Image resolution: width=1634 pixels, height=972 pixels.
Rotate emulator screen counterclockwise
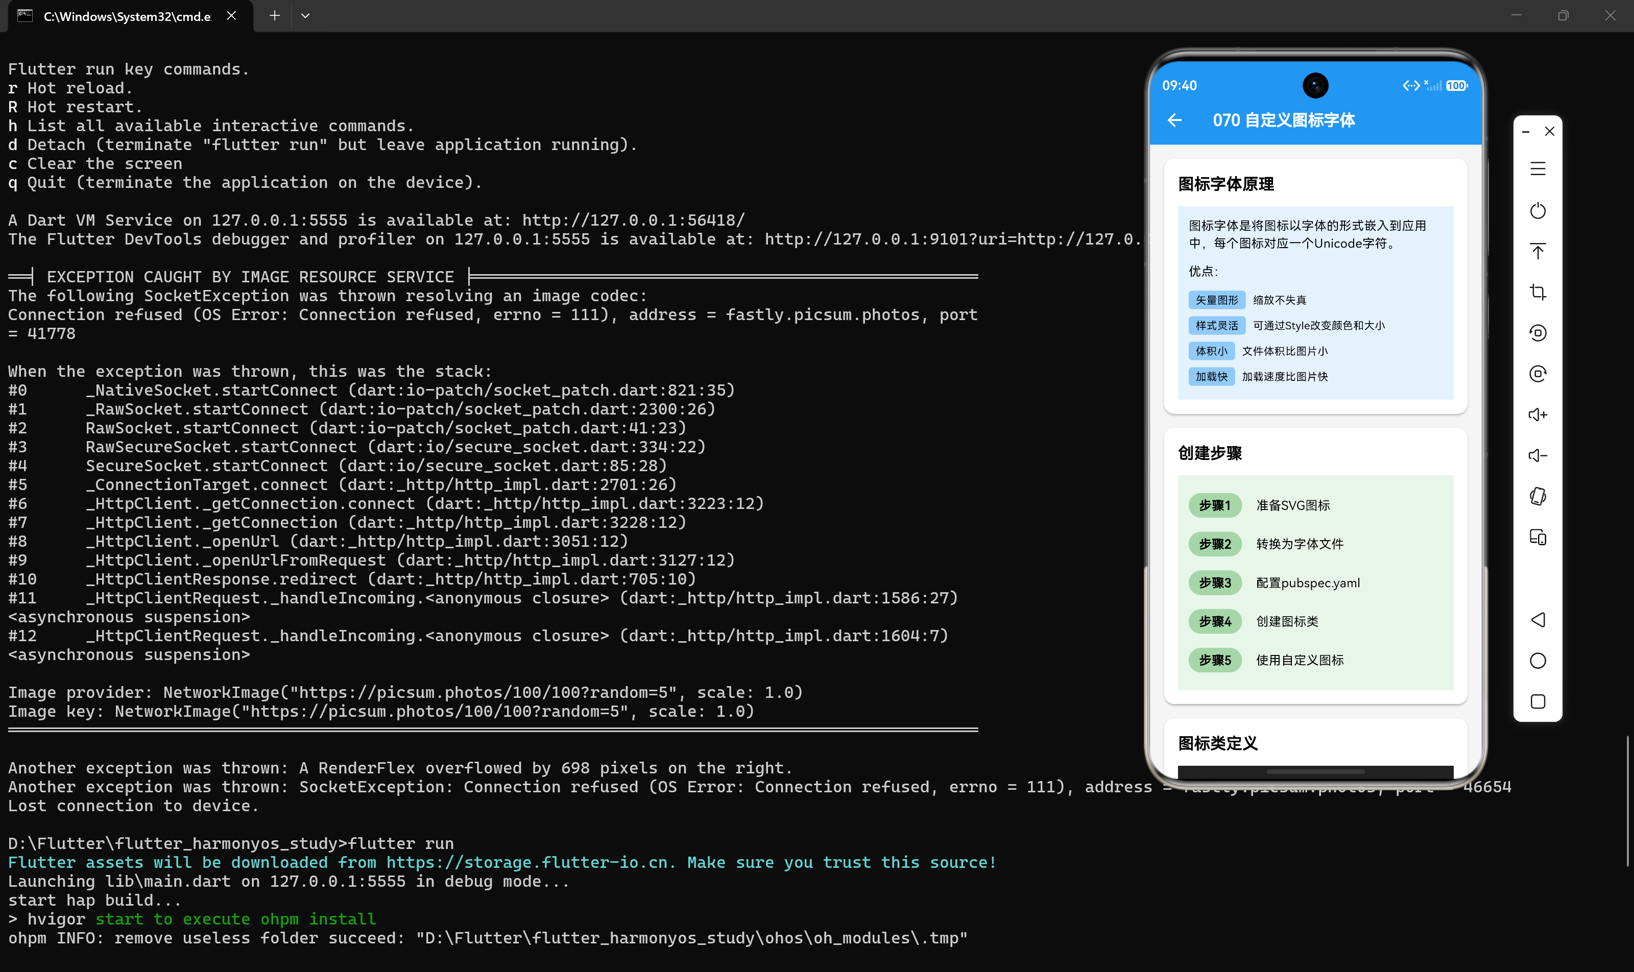(x=1537, y=333)
